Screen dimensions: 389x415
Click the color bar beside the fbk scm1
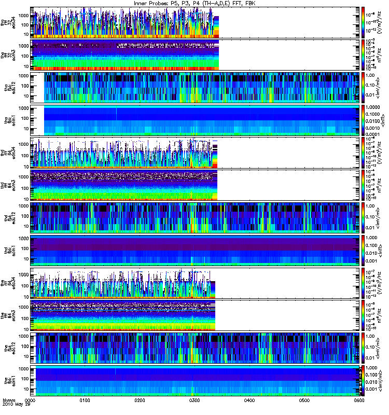pos(363,381)
